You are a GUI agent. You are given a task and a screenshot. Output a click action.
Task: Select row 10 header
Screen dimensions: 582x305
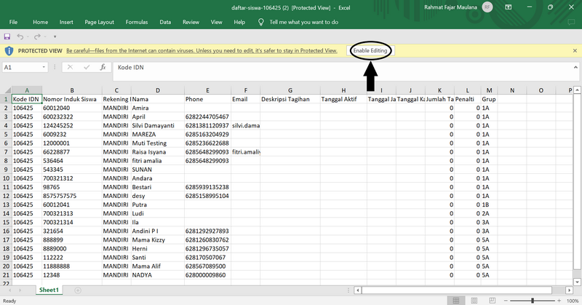coord(6,178)
